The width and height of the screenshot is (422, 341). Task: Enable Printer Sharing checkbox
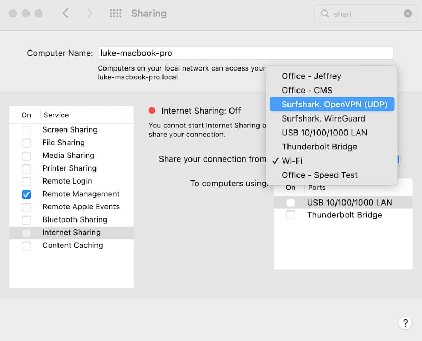click(26, 168)
